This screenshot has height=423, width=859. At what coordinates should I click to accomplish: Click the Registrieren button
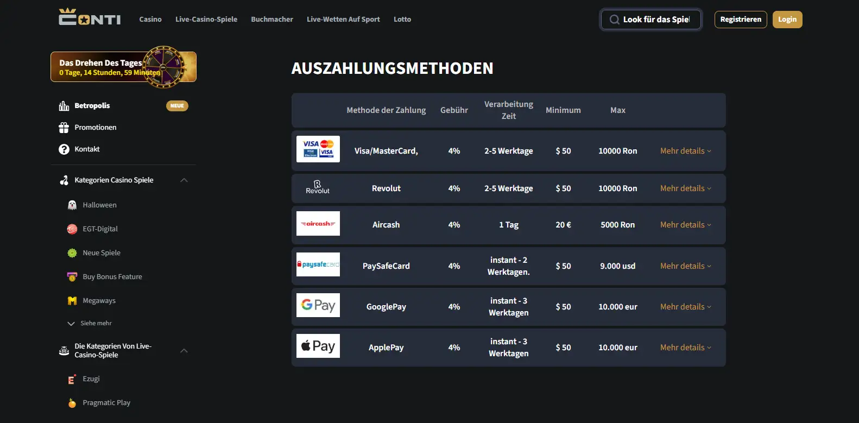[741, 20]
